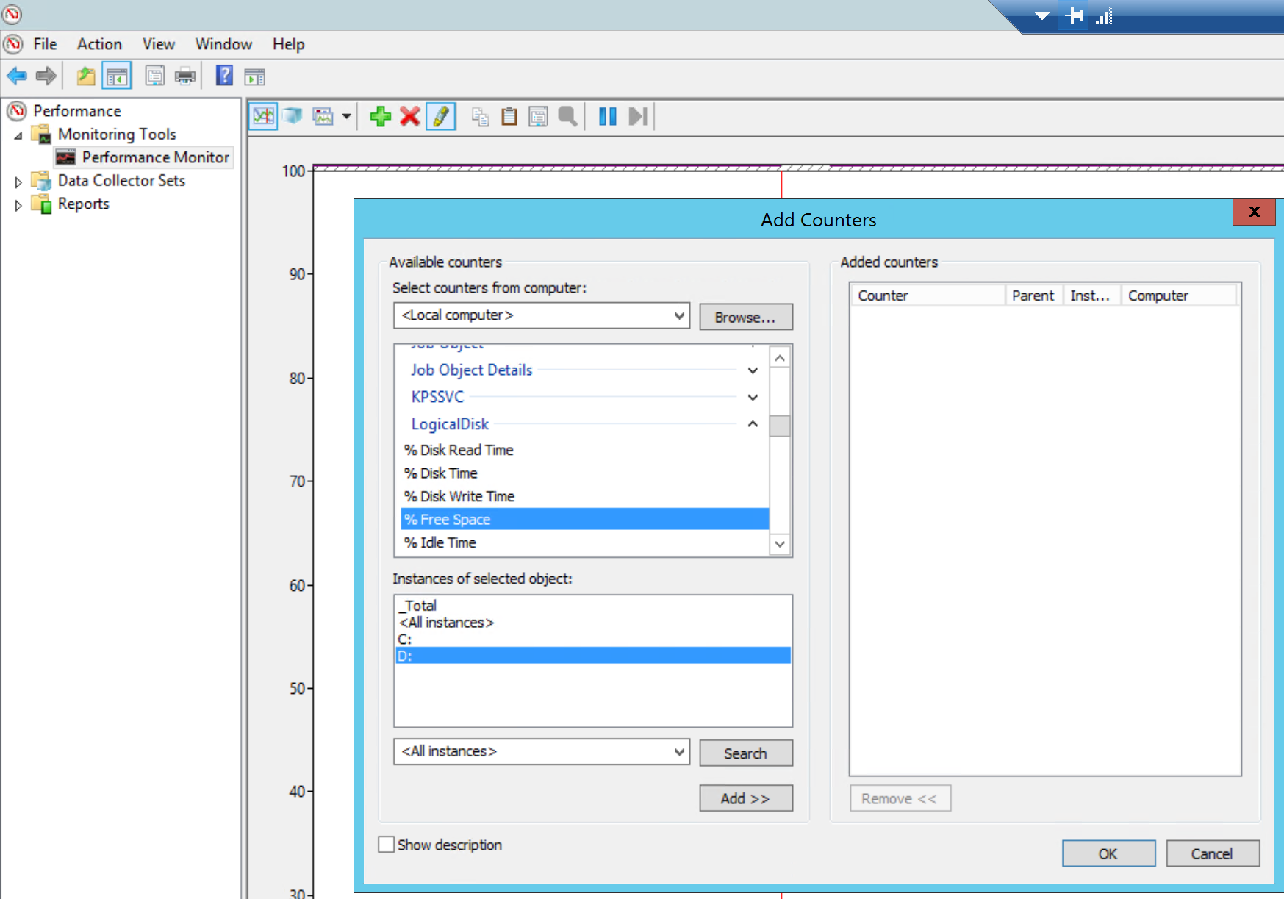Click the Zoom magnifier icon
Screen dimensions: 1284x899
click(x=567, y=116)
